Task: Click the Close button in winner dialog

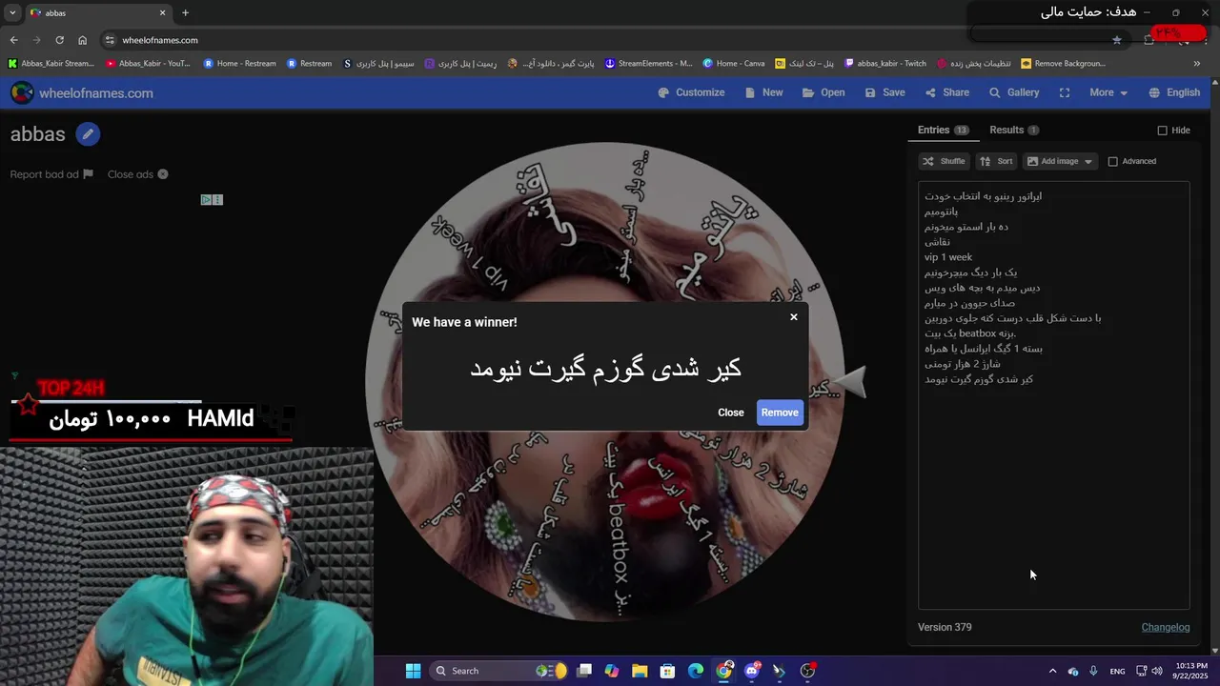Action: (731, 413)
